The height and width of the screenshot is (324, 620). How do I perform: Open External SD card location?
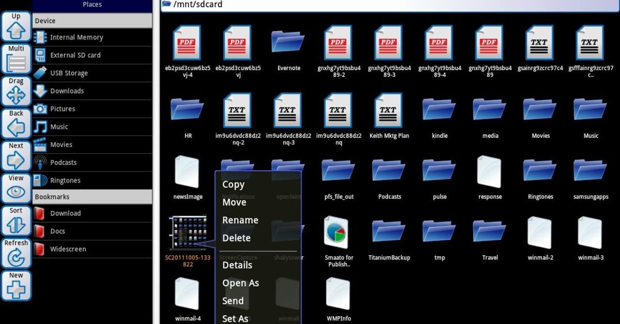[75, 55]
